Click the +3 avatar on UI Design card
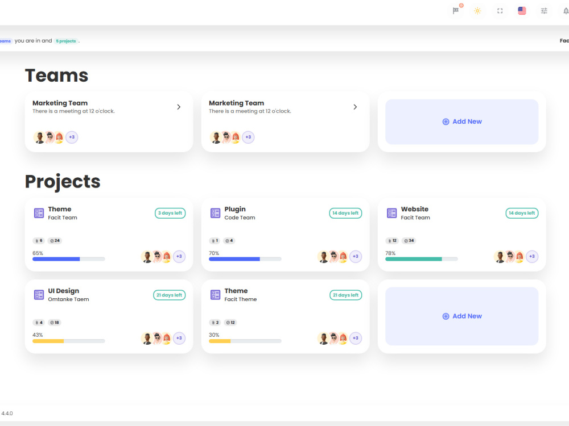 tap(179, 338)
